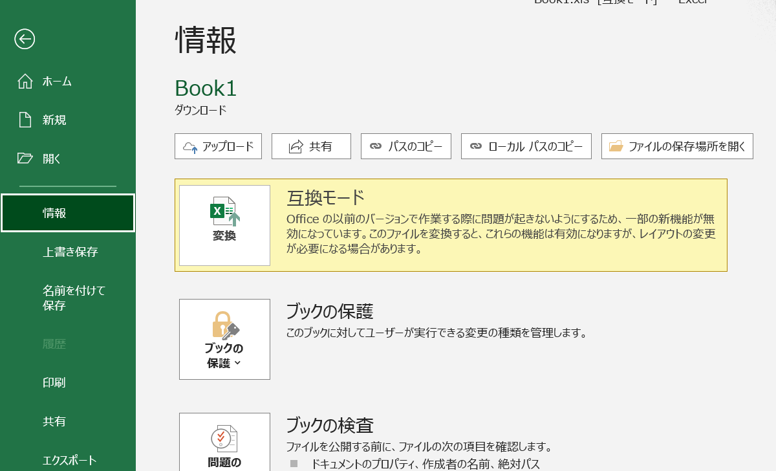
Task: Click the アップロード button label
Action: (228, 147)
